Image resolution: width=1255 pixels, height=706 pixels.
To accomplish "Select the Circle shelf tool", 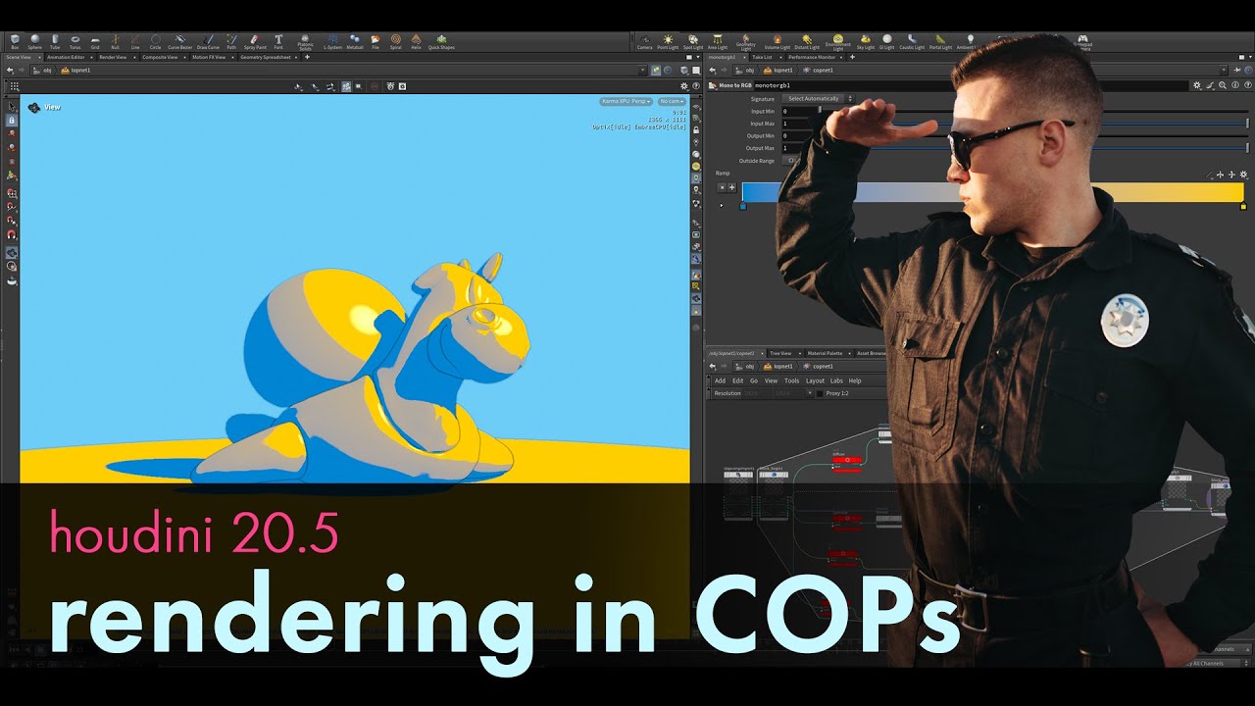I will coord(155,41).
